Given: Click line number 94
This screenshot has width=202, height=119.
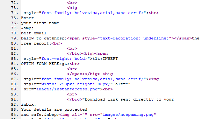Looking at the screenshot, I should click(14, 115).
